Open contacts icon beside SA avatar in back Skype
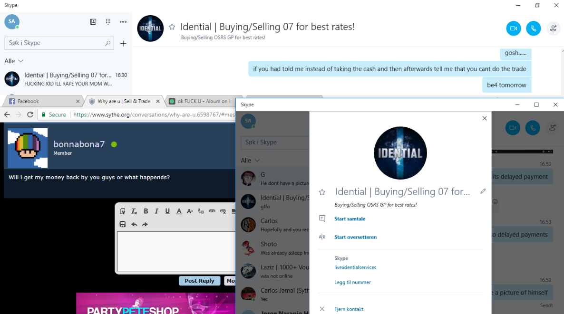Image resolution: width=564 pixels, height=314 pixels. coord(93,22)
